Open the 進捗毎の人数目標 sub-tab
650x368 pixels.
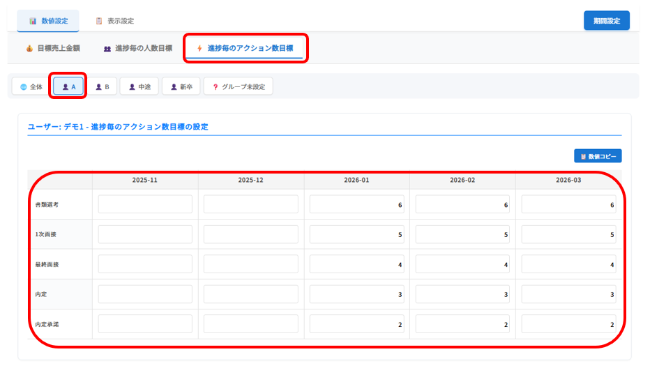pos(137,49)
